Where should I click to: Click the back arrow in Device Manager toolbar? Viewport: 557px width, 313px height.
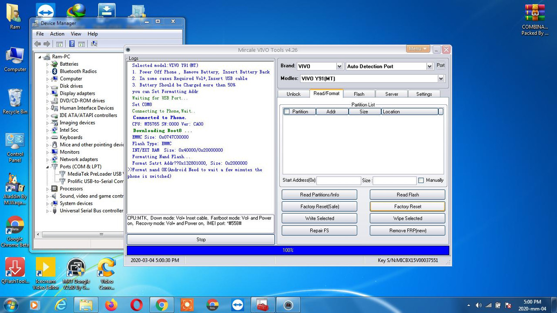click(37, 43)
